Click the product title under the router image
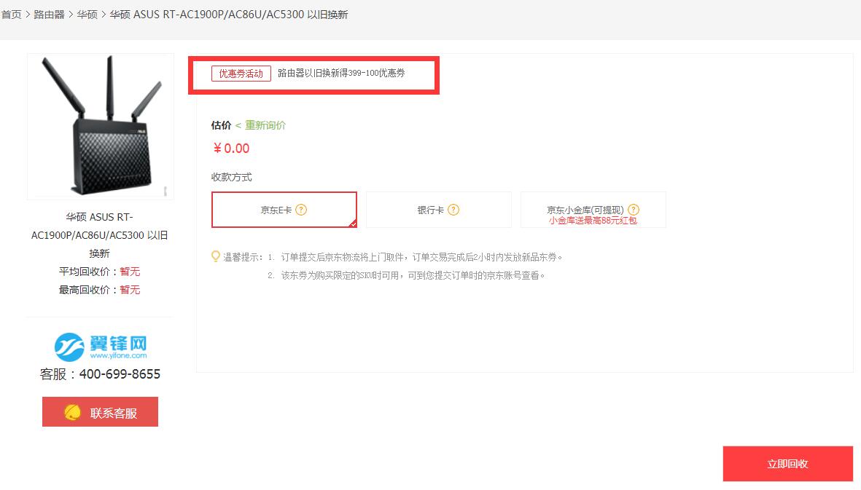861x490 pixels. (x=99, y=234)
